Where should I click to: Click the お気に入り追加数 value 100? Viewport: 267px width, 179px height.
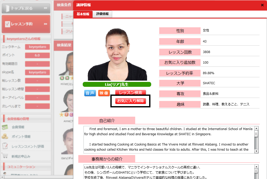tap(205, 62)
